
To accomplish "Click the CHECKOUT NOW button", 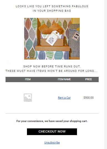I will pos(52,132).
